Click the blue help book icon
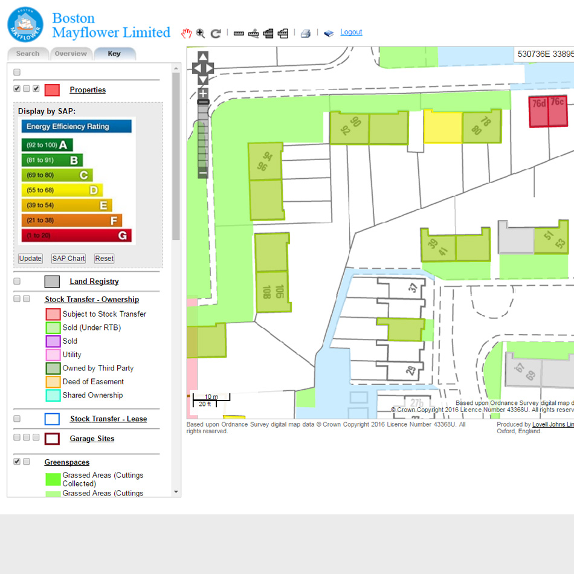The height and width of the screenshot is (574, 574). [x=329, y=33]
